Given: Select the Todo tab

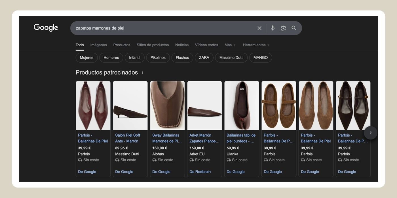Looking at the screenshot, I should [80, 45].
